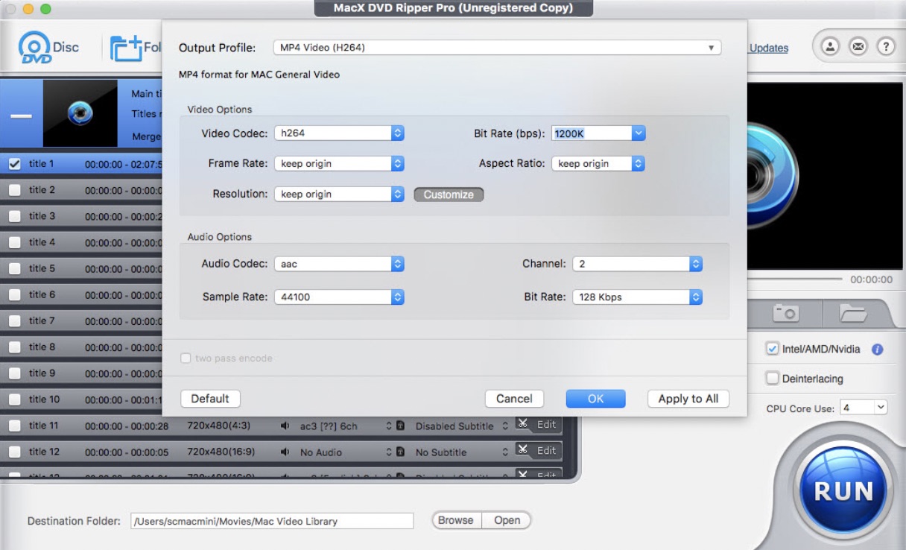Open the Frame Rate dropdown
906x550 pixels.
(339, 163)
